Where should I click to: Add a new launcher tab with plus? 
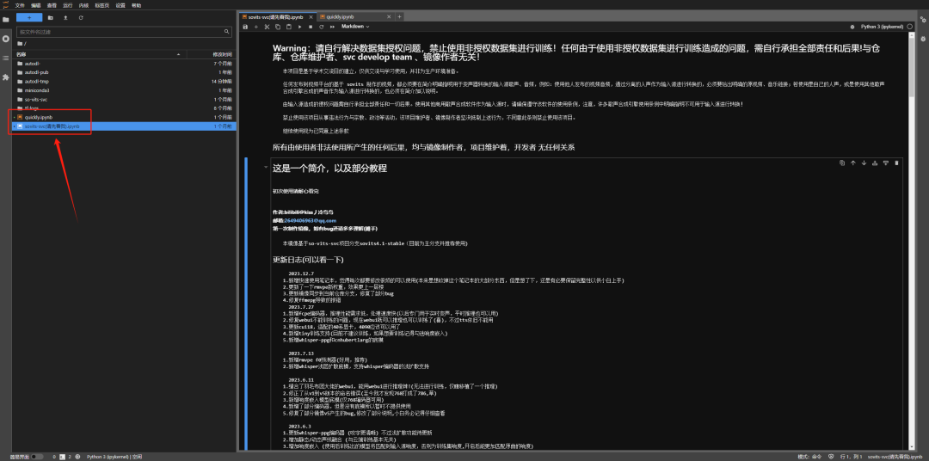tap(399, 16)
